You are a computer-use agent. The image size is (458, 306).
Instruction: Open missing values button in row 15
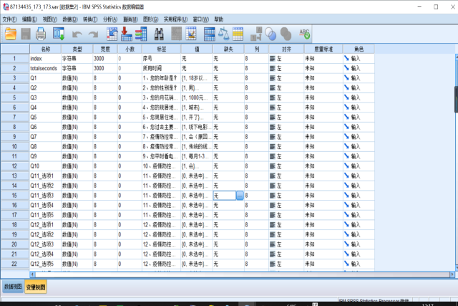tap(240, 195)
